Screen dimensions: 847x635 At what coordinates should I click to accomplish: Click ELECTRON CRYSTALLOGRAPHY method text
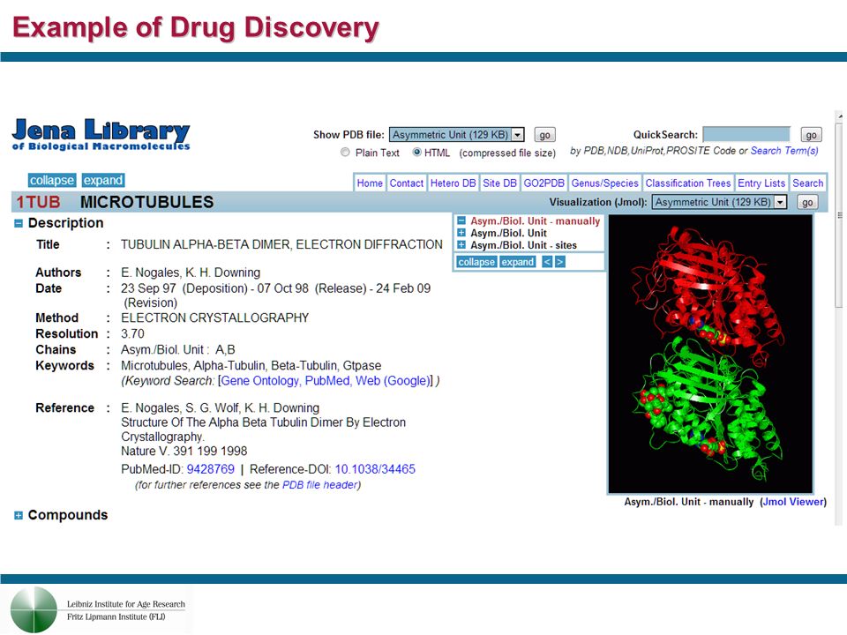pyautogui.click(x=214, y=317)
